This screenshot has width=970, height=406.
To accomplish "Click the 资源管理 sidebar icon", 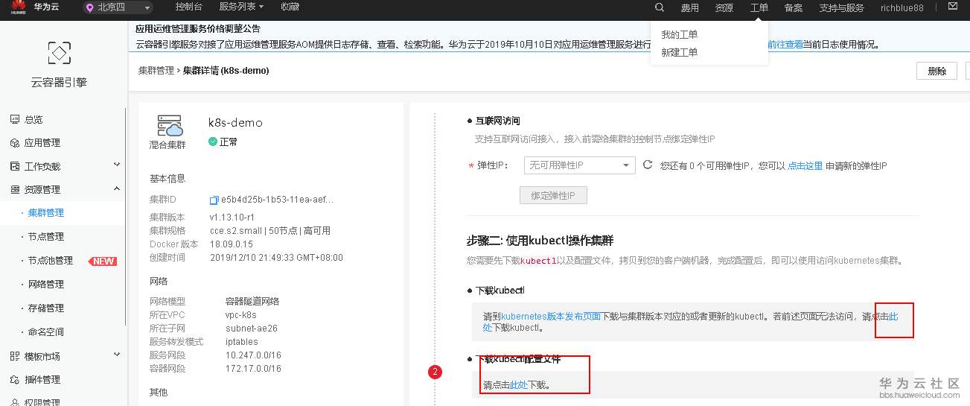I will coord(14,190).
